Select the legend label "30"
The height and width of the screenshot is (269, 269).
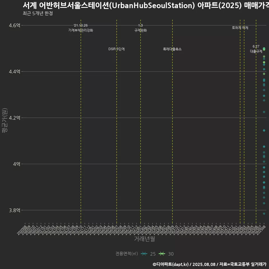tap(171, 254)
